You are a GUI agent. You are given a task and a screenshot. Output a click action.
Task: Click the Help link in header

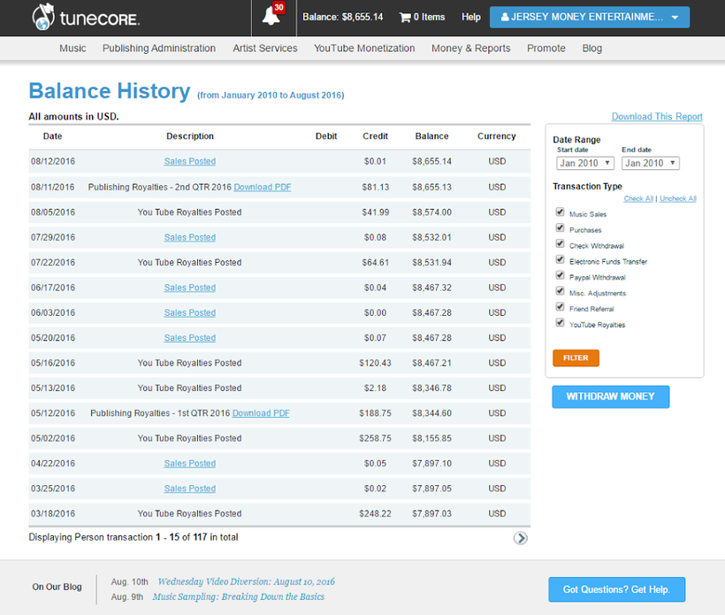click(470, 17)
